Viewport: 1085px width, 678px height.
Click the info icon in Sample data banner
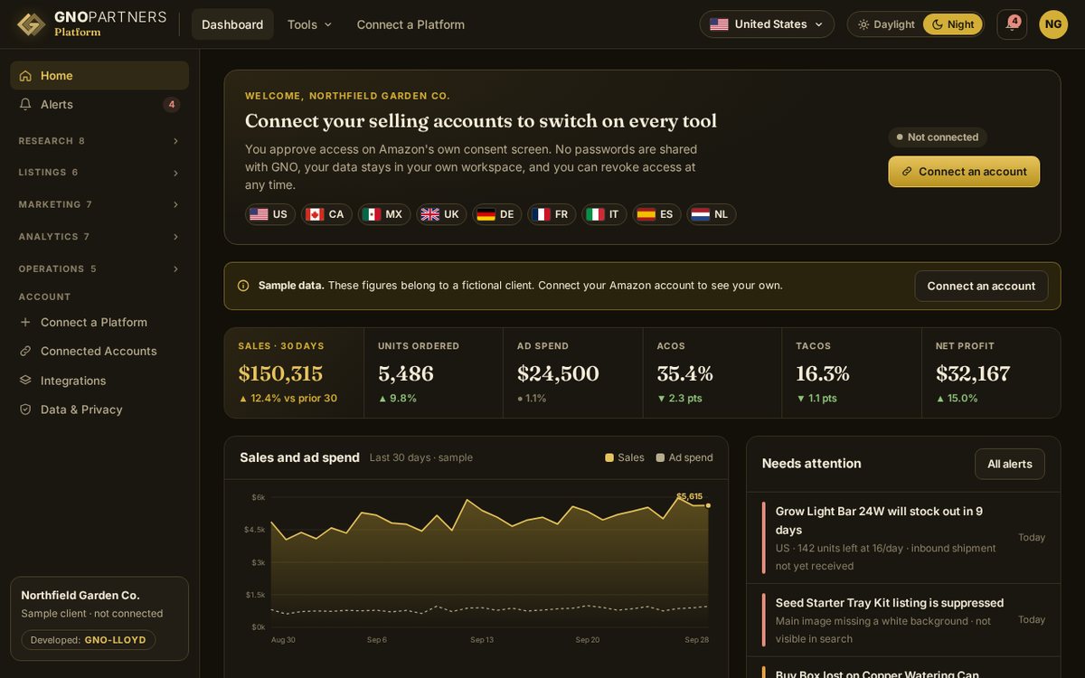243,286
